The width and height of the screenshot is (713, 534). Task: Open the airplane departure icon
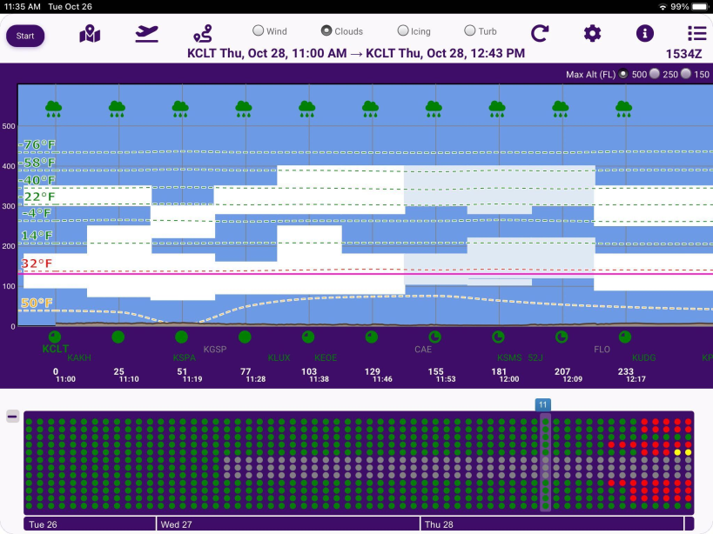point(146,34)
